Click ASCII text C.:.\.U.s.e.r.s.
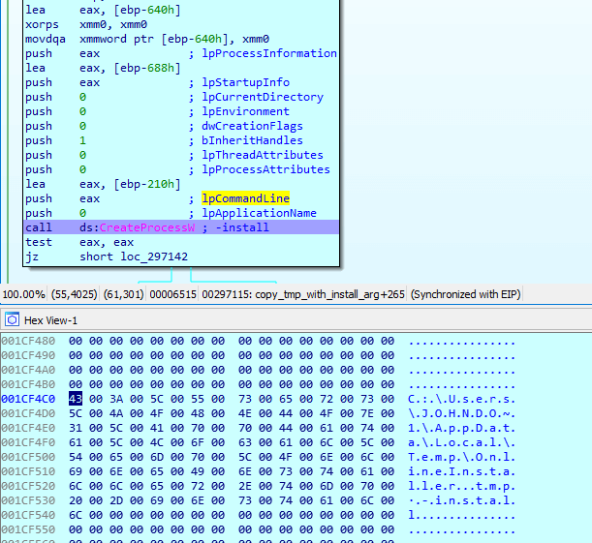Screen dimensions: 592x543 (461, 399)
